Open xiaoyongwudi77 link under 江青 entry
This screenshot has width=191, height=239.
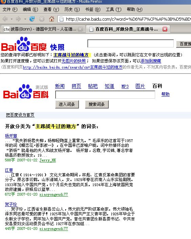[54, 195]
